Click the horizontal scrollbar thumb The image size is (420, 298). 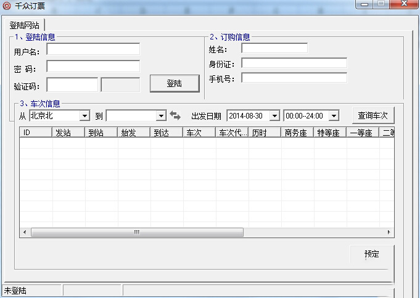pos(137,232)
